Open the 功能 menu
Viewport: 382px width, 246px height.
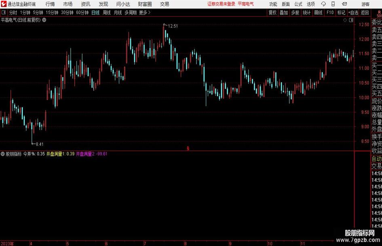pyautogui.click(x=273, y=4)
